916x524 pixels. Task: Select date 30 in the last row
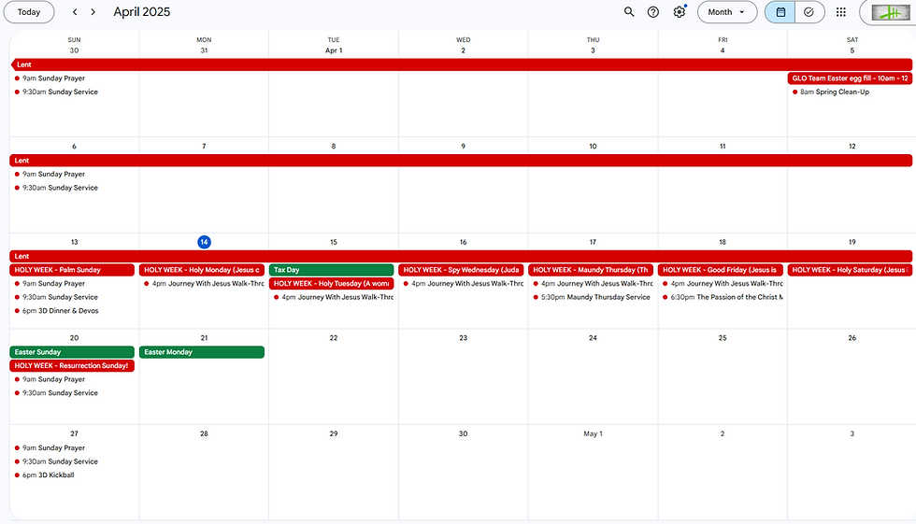click(464, 433)
